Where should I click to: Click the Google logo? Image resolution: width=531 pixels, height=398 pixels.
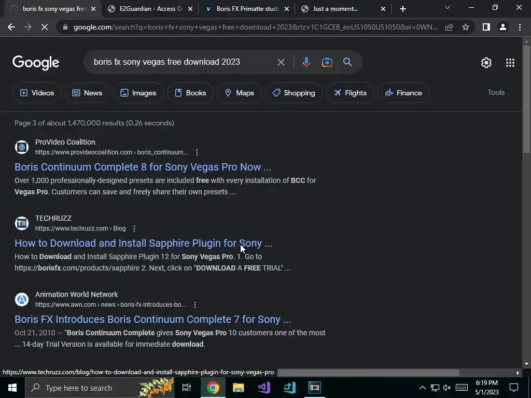(36, 63)
